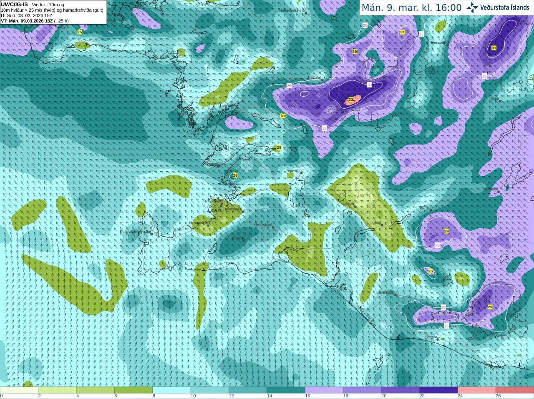
Task: Select the 4–6 m/s green legend swatch
Action: pos(96,390)
